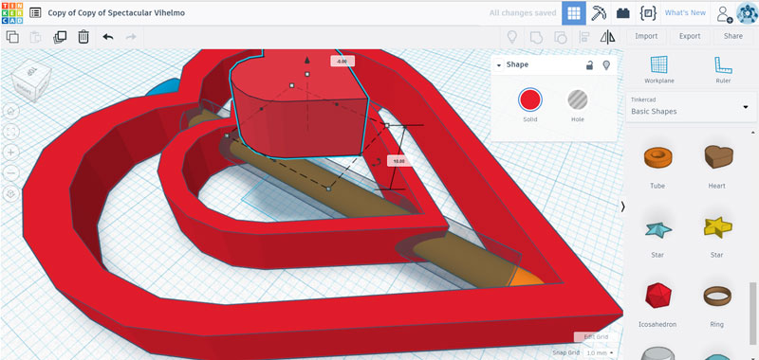
Task: Click the Share button
Action: pos(733,36)
